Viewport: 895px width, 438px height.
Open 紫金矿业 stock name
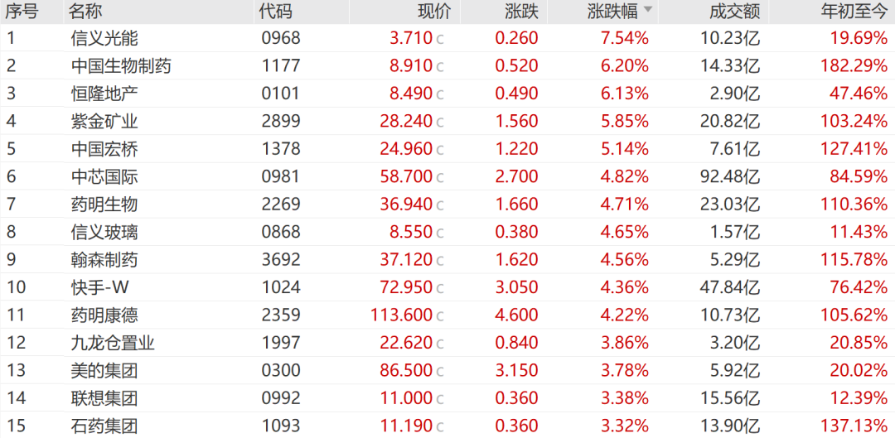pyautogui.click(x=104, y=122)
